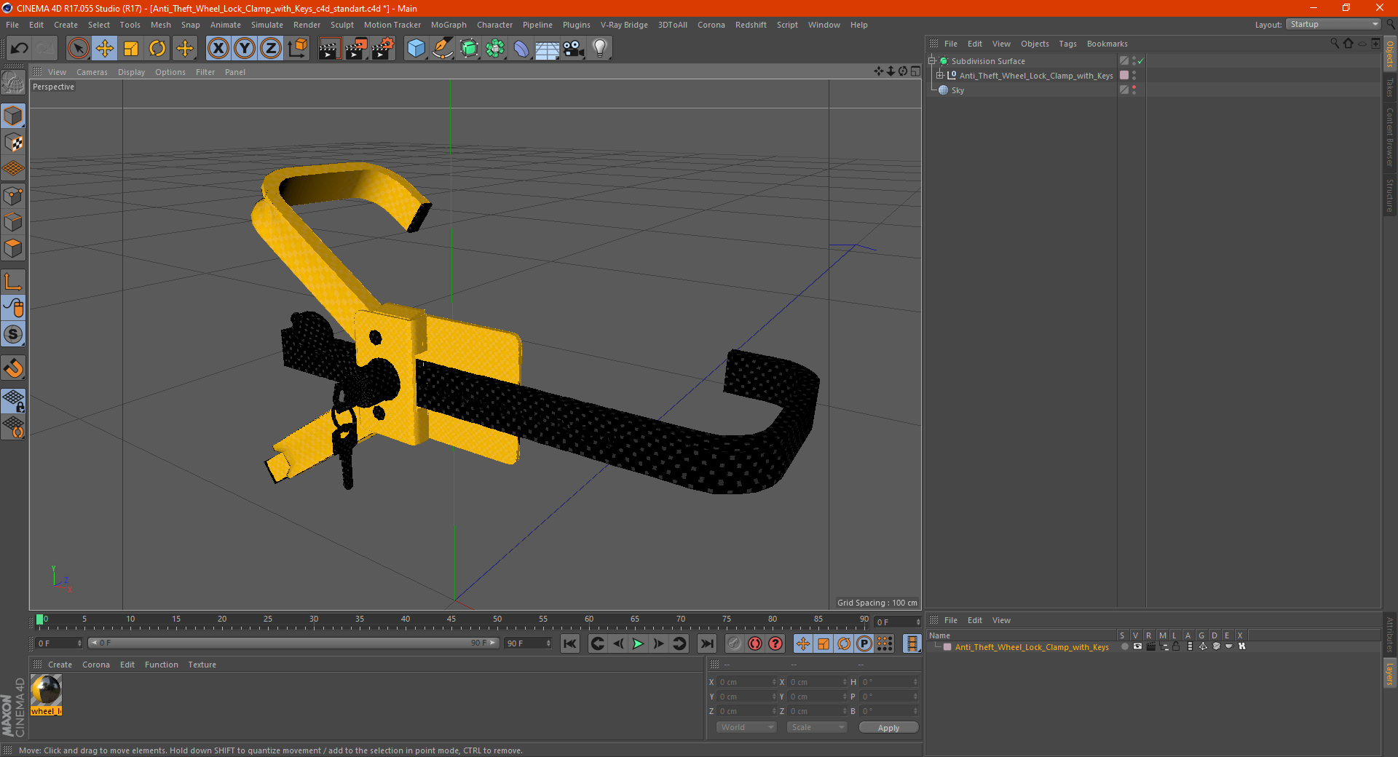Toggle Subdivision Surface green checkmark
This screenshot has height=757, width=1398.
pyautogui.click(x=1141, y=61)
